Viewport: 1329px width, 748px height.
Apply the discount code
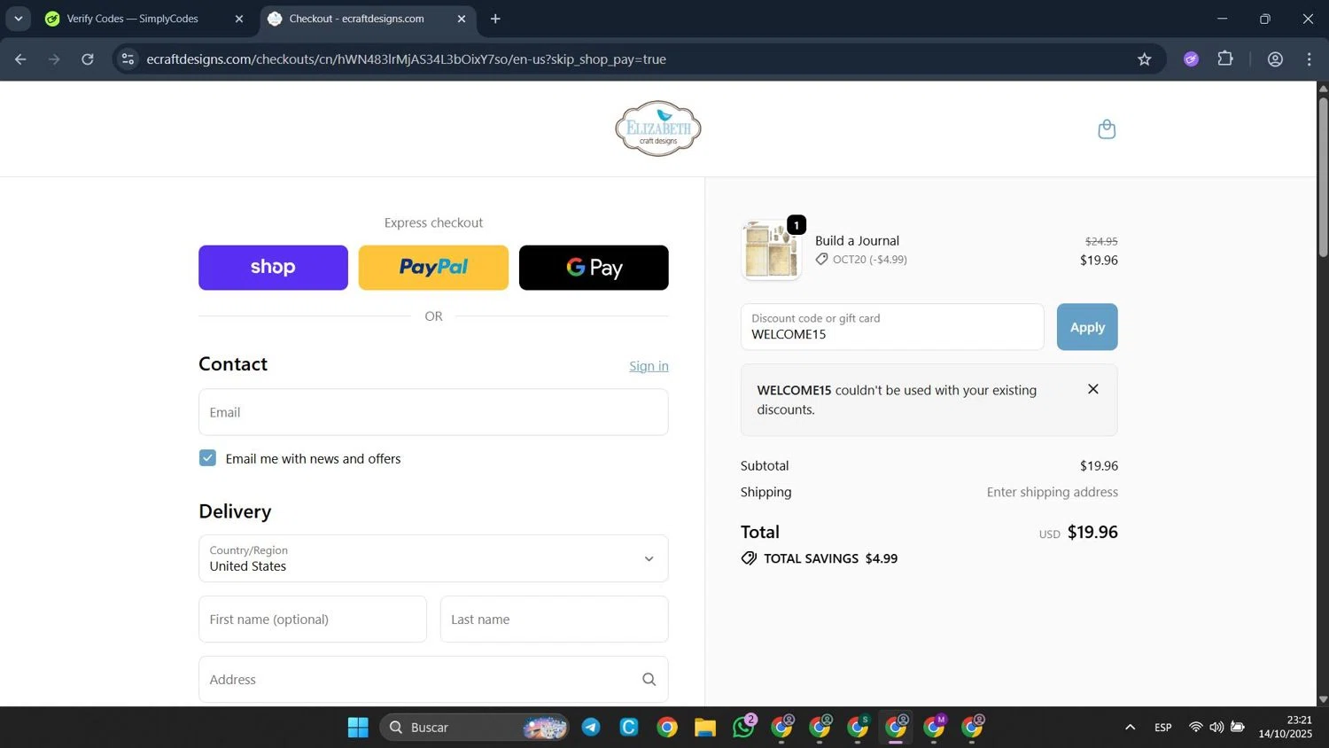pos(1087,327)
